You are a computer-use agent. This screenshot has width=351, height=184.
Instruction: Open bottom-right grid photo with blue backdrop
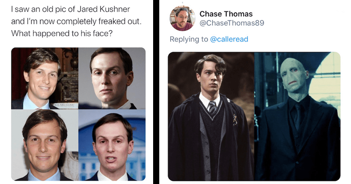112,145
